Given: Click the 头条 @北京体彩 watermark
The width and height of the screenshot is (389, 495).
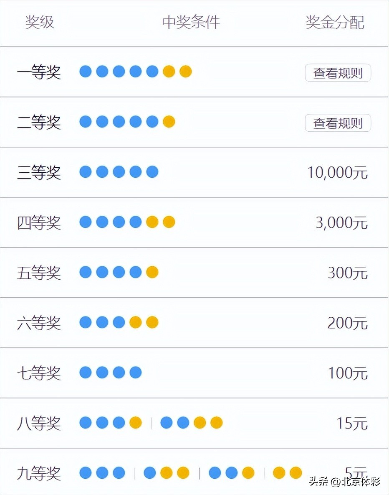Looking at the screenshot, I should tap(344, 482).
